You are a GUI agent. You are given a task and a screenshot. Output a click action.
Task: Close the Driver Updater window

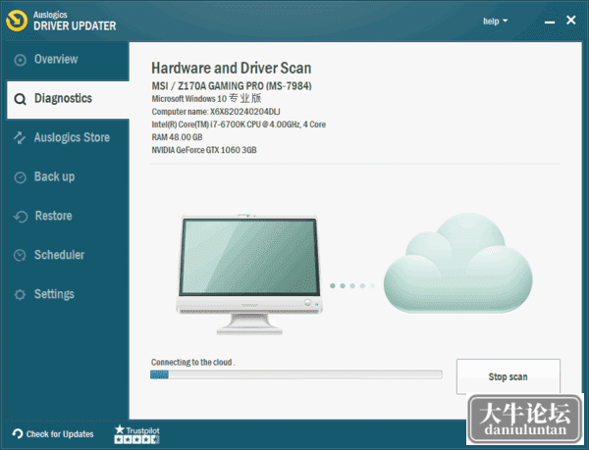pyautogui.click(x=571, y=21)
